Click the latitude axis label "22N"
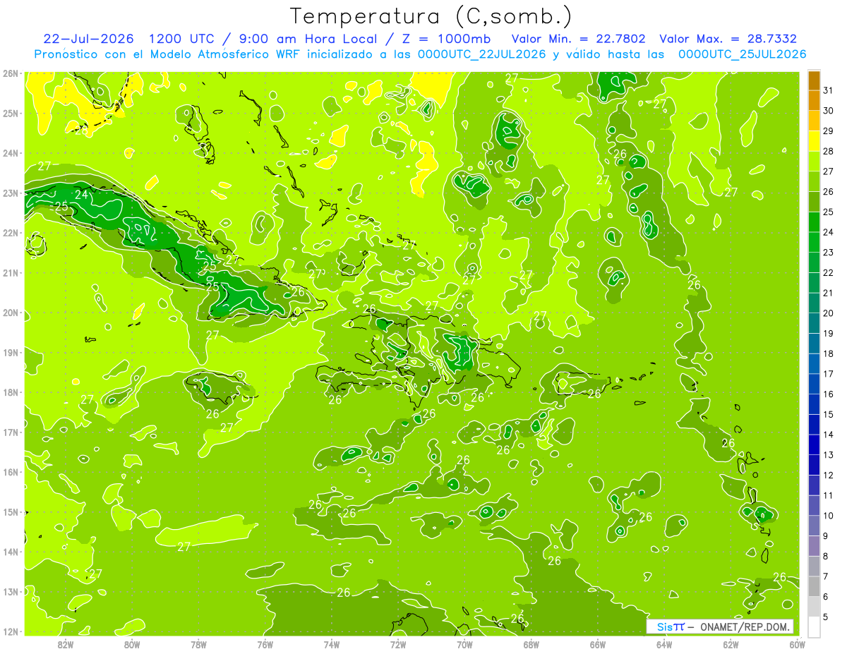The height and width of the screenshot is (654, 847). 10,233
